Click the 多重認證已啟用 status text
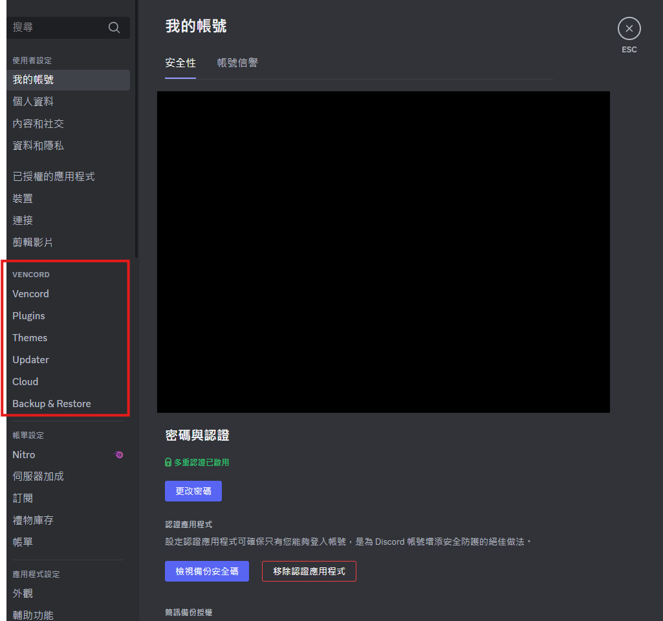This screenshot has width=663, height=621. [201, 462]
